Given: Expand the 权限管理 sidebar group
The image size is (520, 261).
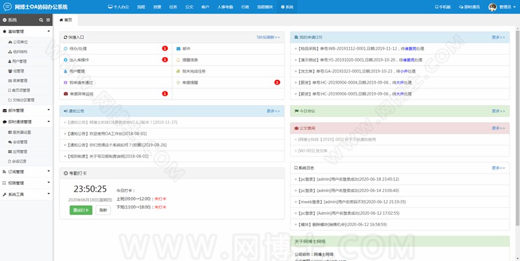Looking at the screenshot, I should tap(26, 183).
